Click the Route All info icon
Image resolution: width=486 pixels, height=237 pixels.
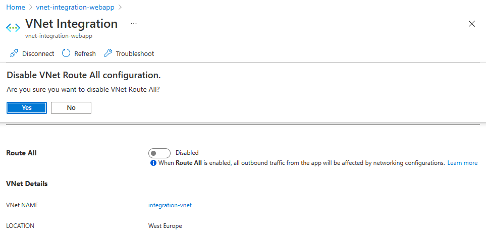153,163
